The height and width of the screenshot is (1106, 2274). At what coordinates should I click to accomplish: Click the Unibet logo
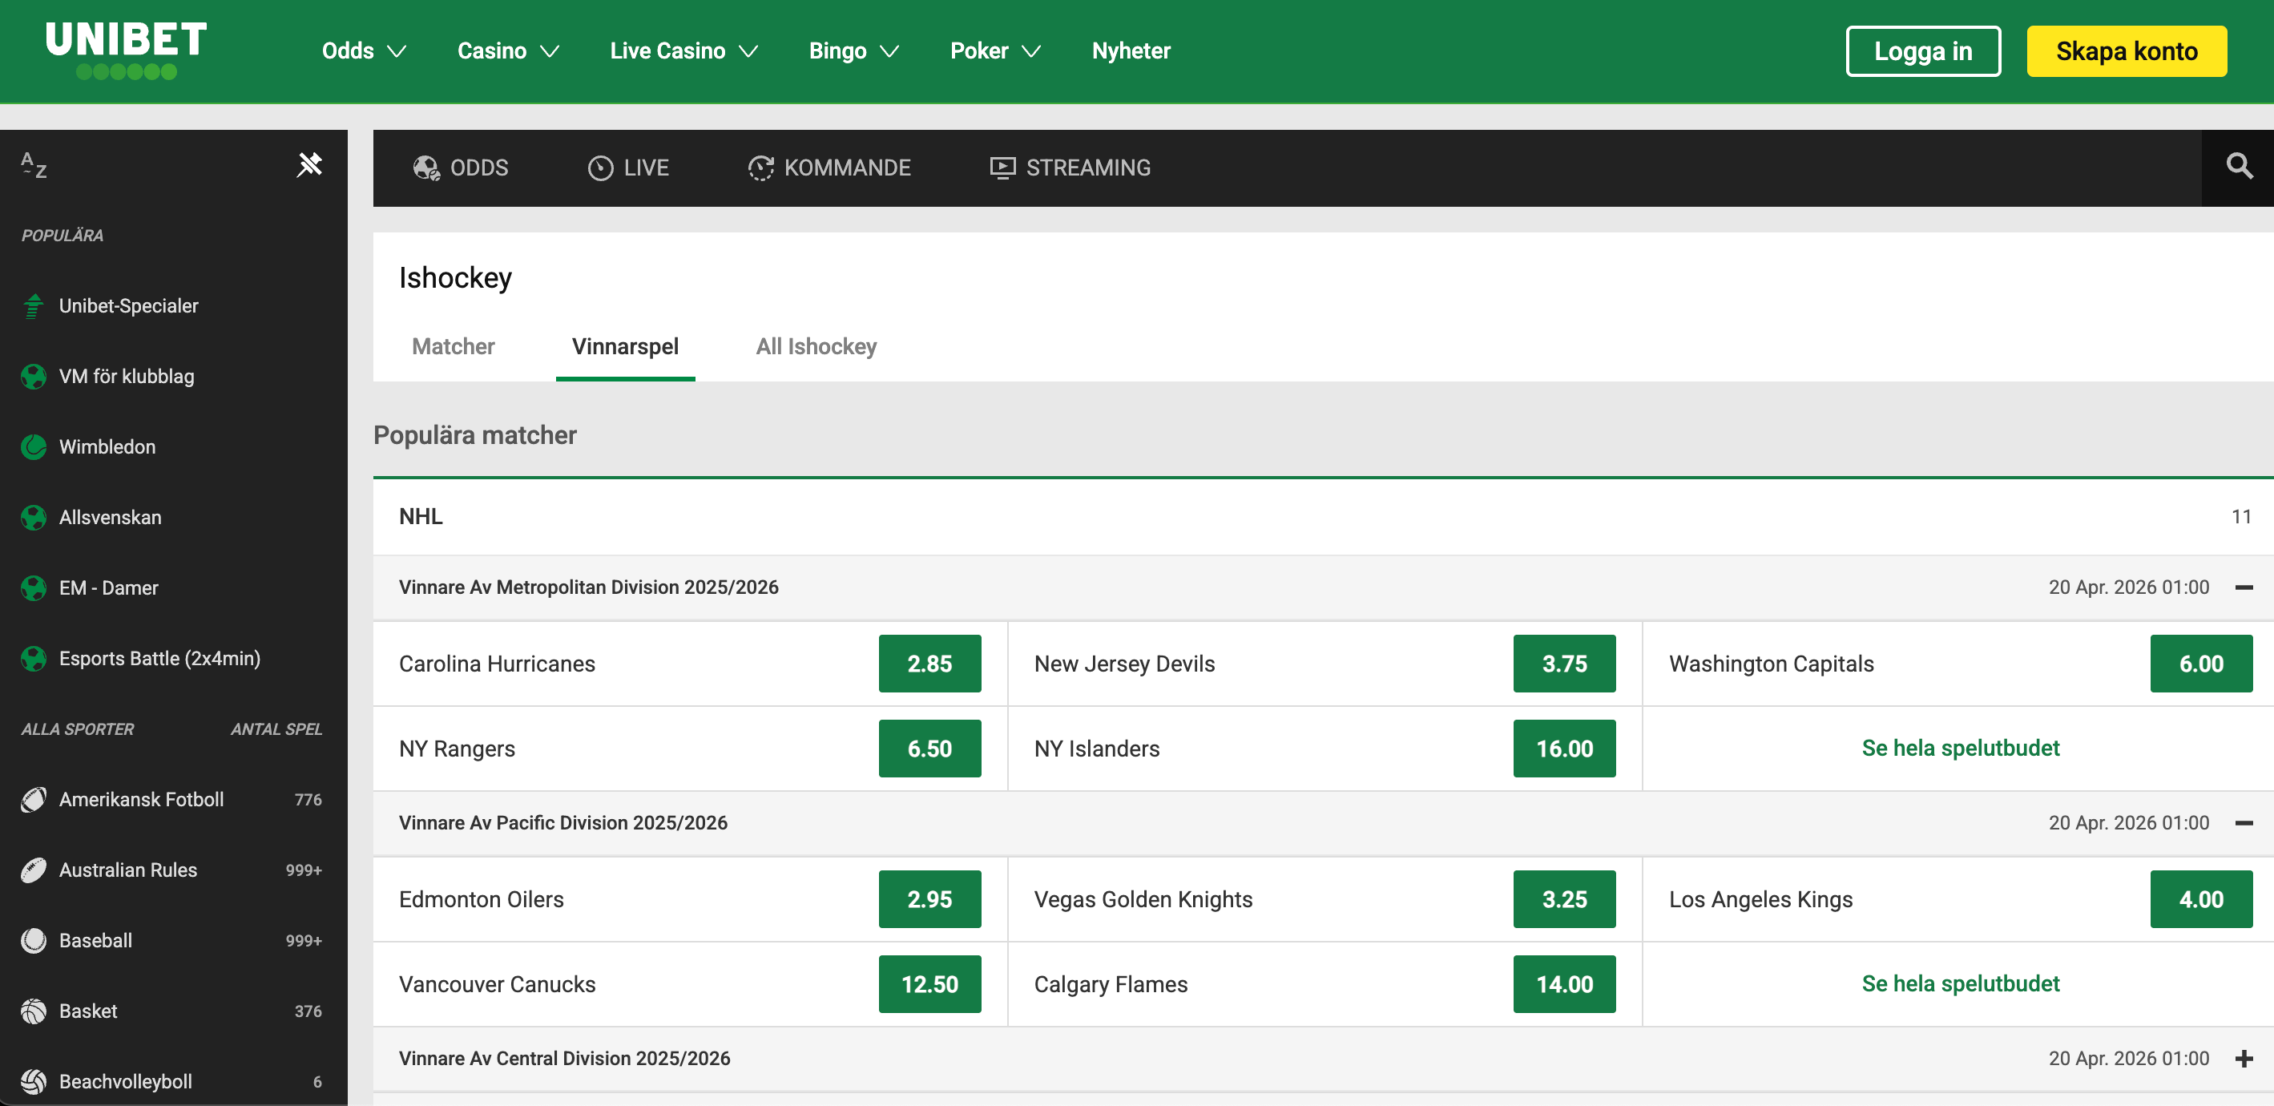tap(125, 50)
